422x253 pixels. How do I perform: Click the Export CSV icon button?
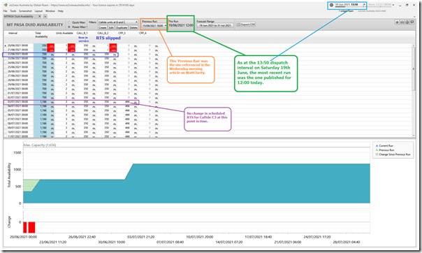[x=246, y=24]
